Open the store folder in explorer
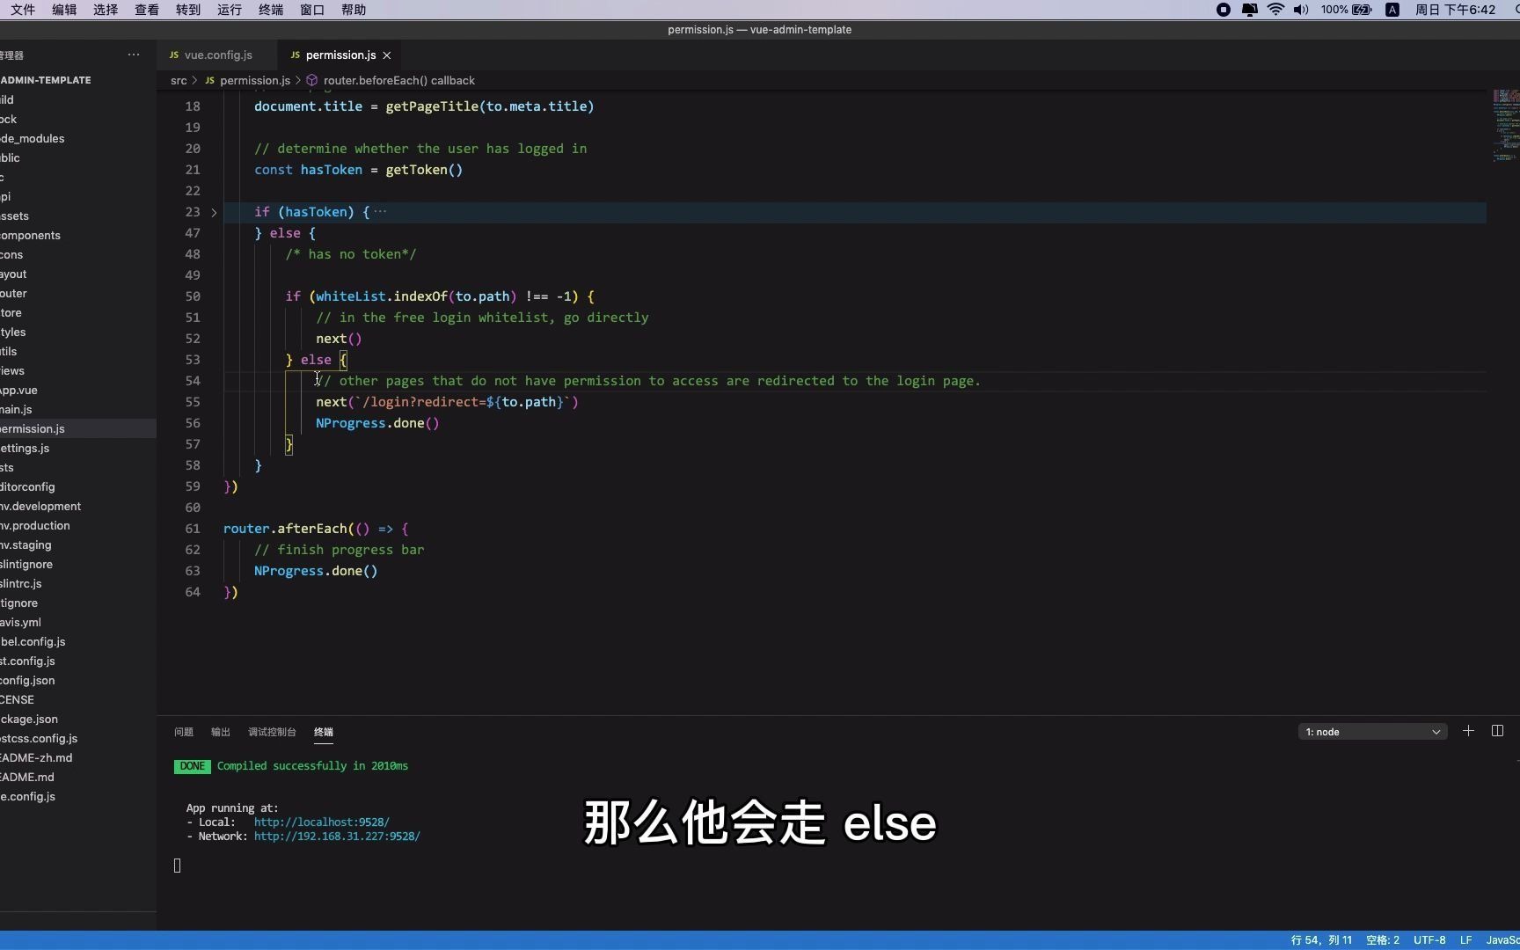Viewport: 1520px width, 950px height. (x=78, y=313)
